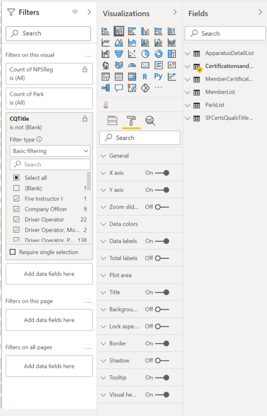This screenshot has height=416, width=267.
Task: Toggle the Select all checkbox
Action: coord(17,178)
